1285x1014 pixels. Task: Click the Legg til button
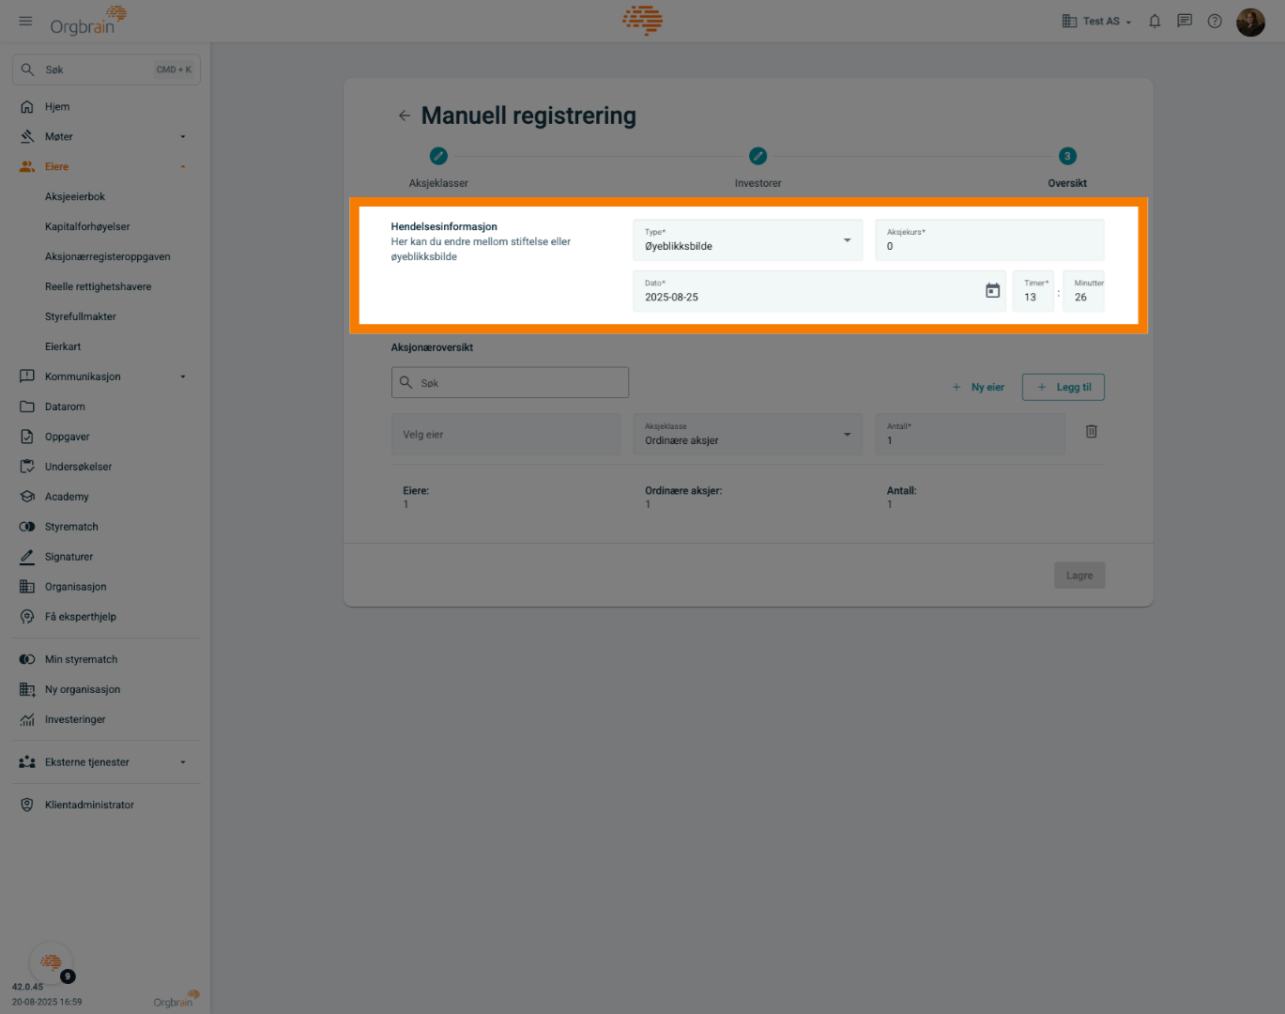point(1063,387)
